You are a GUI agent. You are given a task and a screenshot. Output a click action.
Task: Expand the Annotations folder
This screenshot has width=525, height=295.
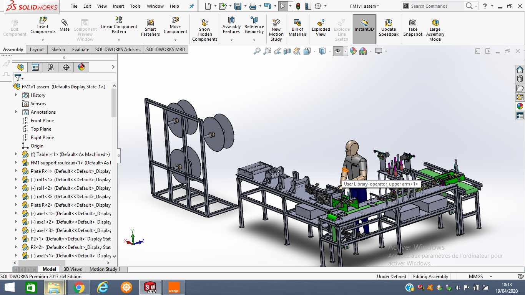(x=16, y=112)
